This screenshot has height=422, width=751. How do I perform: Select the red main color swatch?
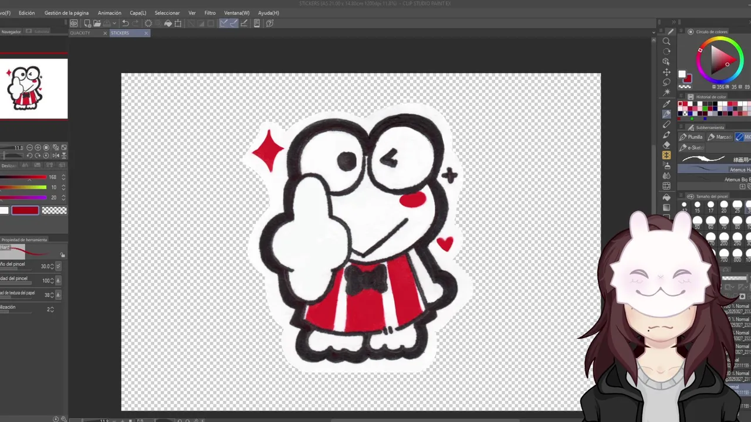[25, 210]
